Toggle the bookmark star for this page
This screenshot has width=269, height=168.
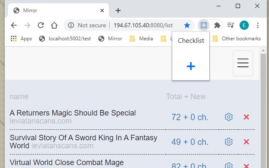point(187,25)
